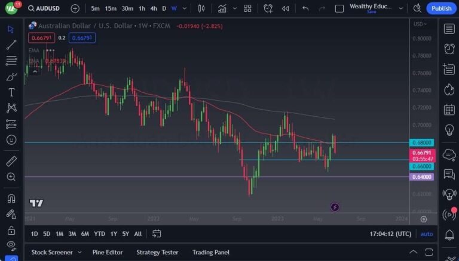The width and height of the screenshot is (459, 261).
Task: Open the Strategy Tester tab
Action: pos(157,252)
